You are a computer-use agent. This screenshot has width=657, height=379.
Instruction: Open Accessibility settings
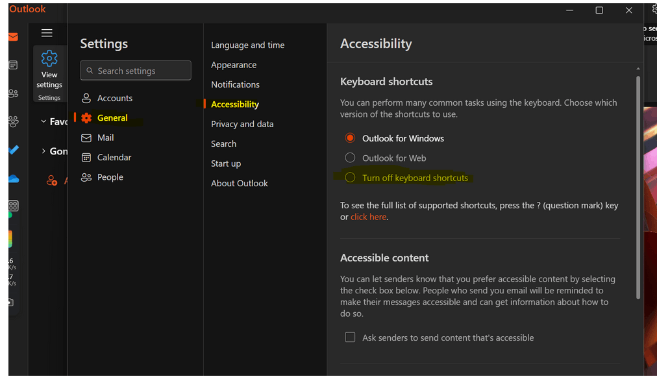(x=234, y=104)
